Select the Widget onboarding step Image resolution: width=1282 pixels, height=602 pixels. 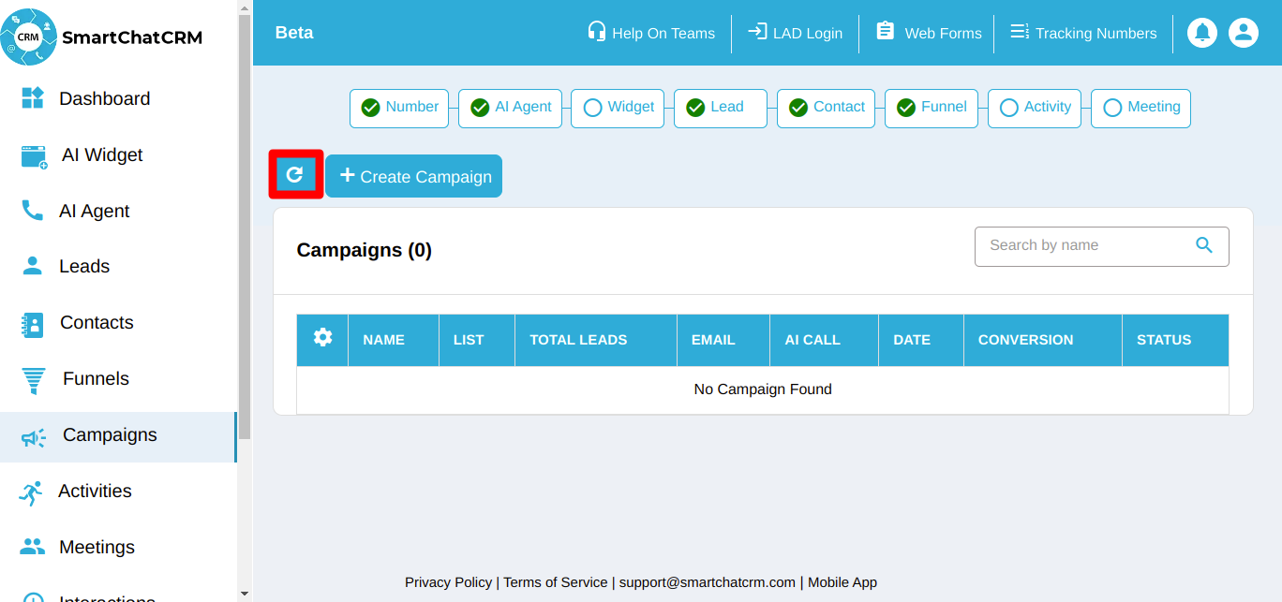click(619, 108)
